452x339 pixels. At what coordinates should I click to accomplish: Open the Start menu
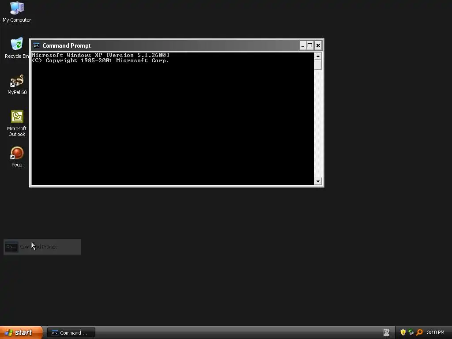click(x=21, y=332)
